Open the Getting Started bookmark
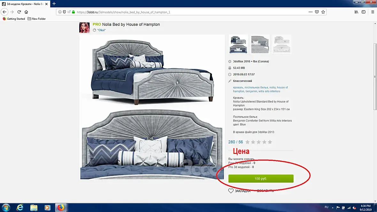The height and width of the screenshot is (212, 377). pyautogui.click(x=14, y=19)
